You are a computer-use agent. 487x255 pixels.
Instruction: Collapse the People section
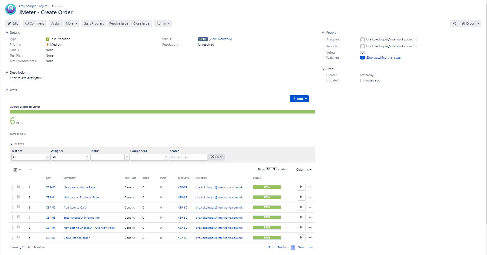323,33
